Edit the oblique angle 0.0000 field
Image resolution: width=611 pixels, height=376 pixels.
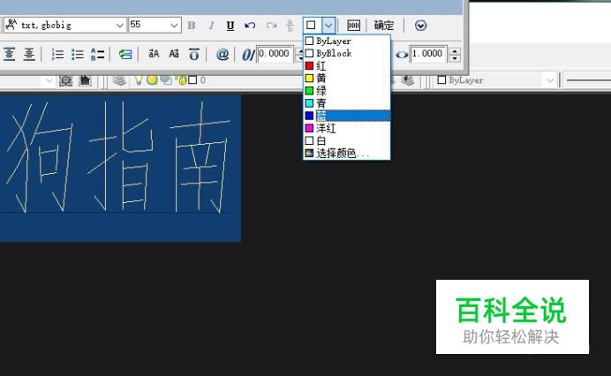[275, 54]
